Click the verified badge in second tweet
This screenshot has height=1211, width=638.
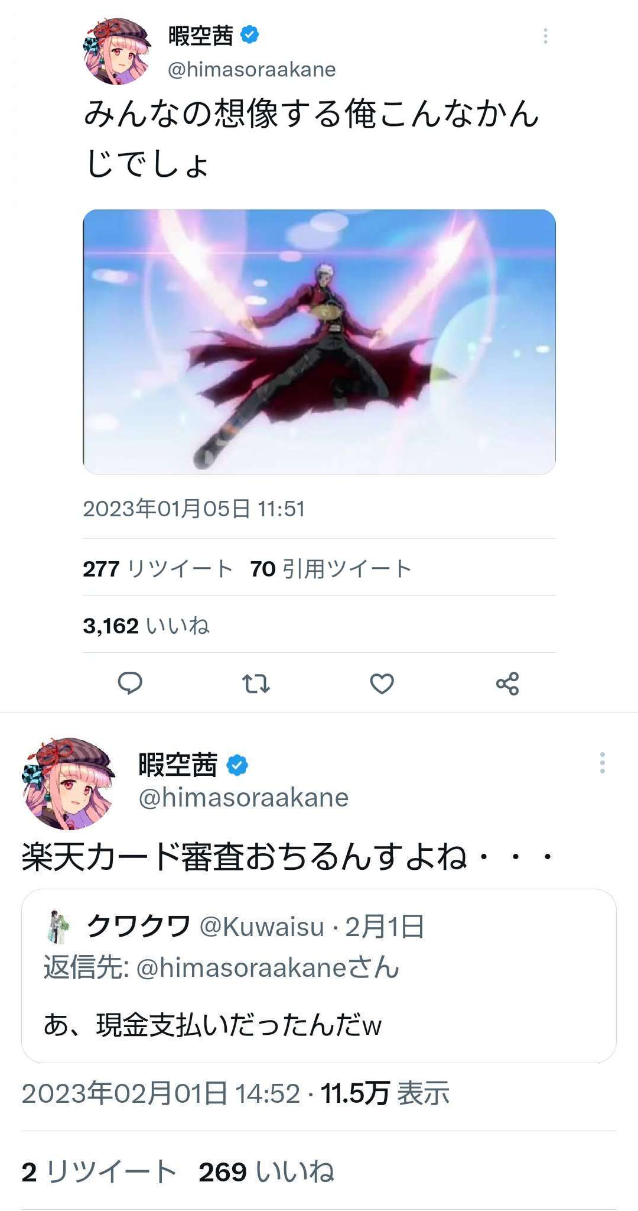[x=237, y=765]
